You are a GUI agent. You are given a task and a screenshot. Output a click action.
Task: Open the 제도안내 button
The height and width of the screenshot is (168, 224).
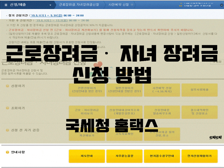pos(87,156)
